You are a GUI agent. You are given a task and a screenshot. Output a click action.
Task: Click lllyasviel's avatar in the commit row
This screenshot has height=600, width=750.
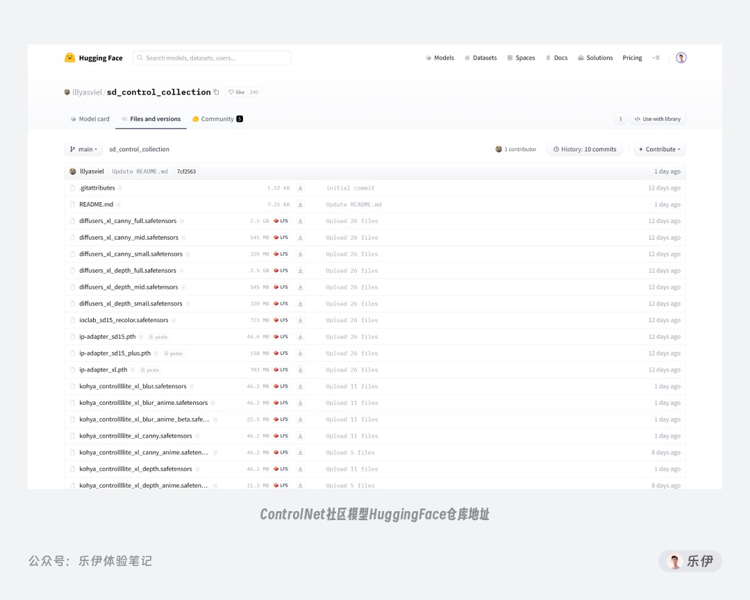click(72, 171)
